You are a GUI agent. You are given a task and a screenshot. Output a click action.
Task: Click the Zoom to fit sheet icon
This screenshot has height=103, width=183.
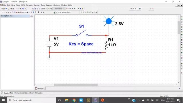click(x=138, y=9)
